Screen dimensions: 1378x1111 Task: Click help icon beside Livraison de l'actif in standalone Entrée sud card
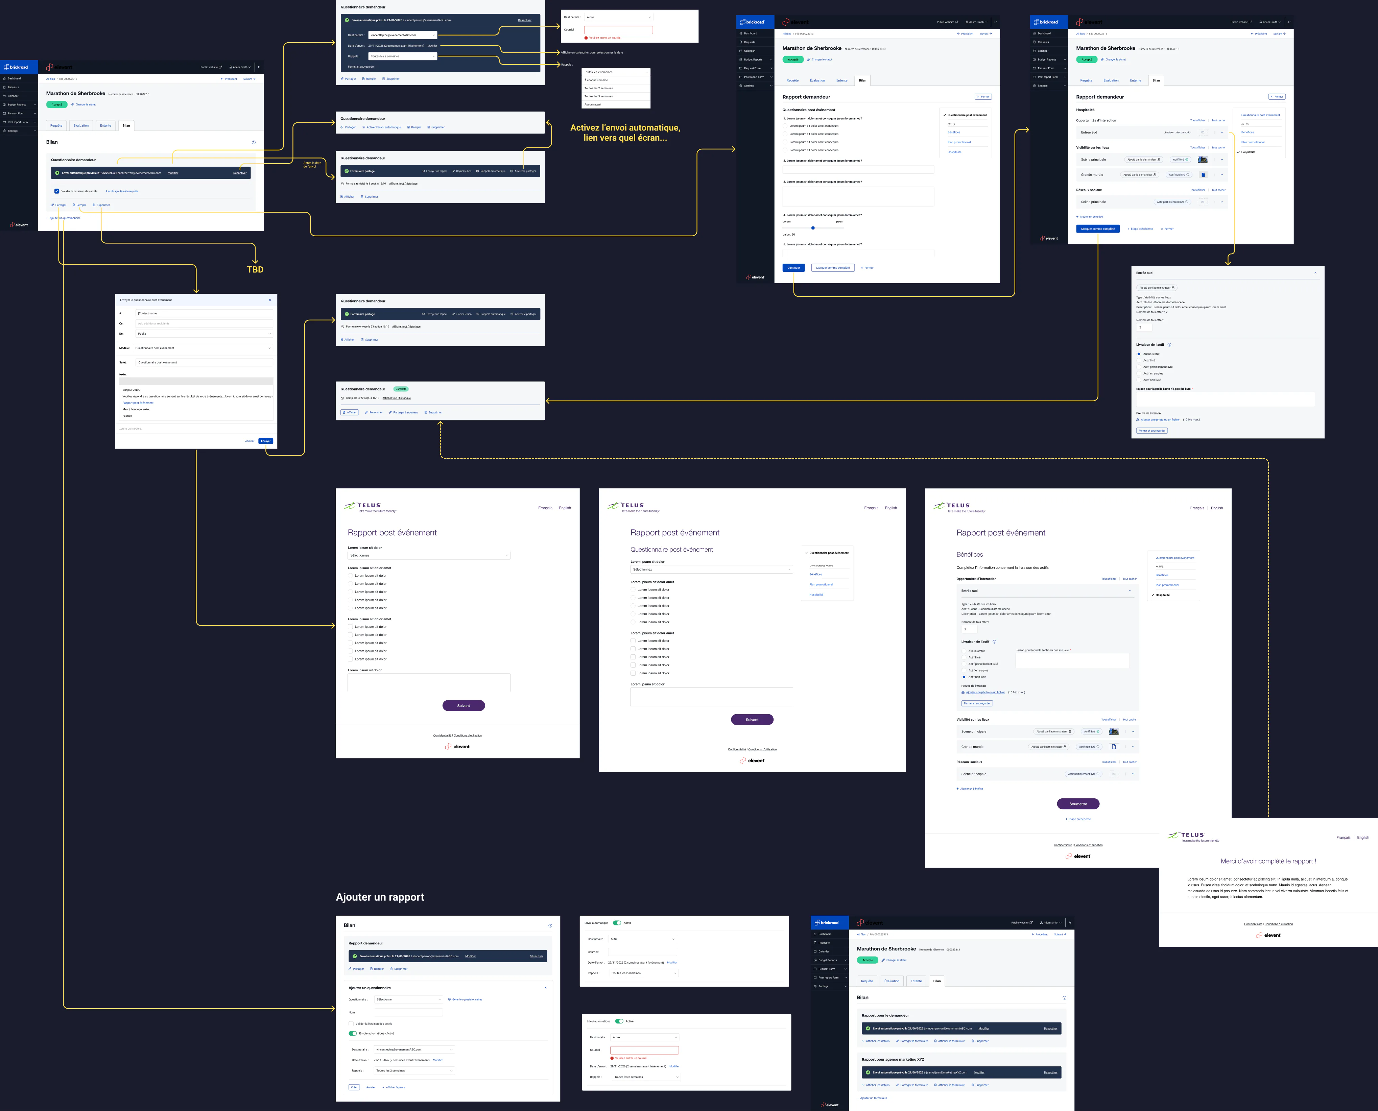click(1169, 345)
